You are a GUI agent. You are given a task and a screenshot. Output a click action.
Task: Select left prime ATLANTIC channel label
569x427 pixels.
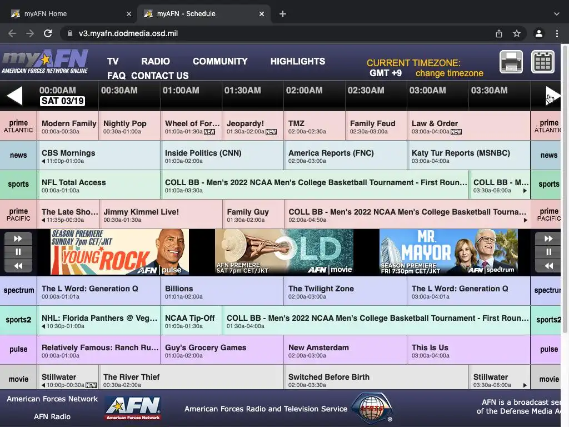pyautogui.click(x=18, y=126)
